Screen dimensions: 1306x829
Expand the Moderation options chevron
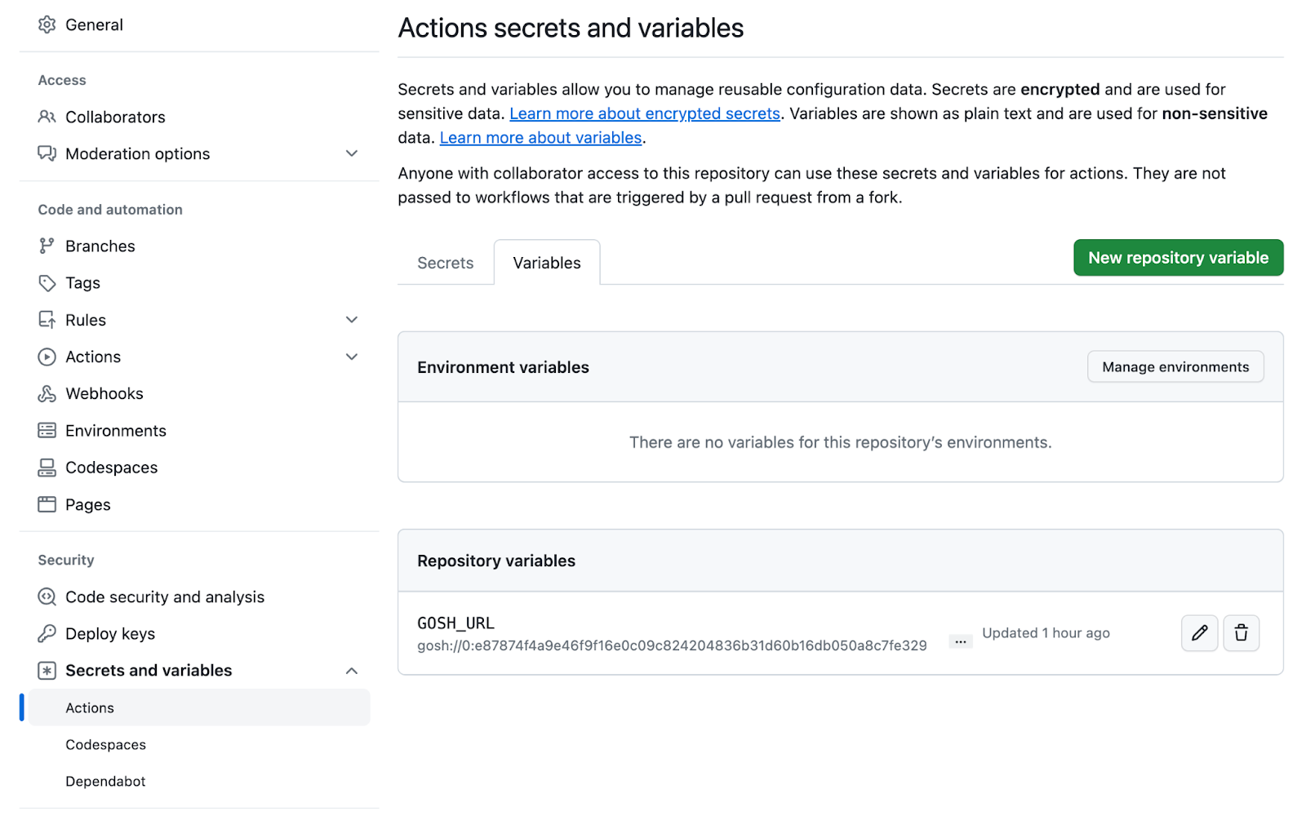[x=352, y=153]
